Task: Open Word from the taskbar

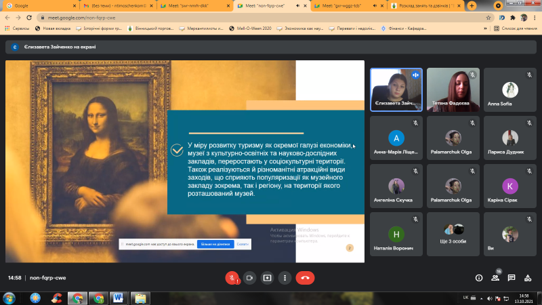Action: pyautogui.click(x=118, y=298)
